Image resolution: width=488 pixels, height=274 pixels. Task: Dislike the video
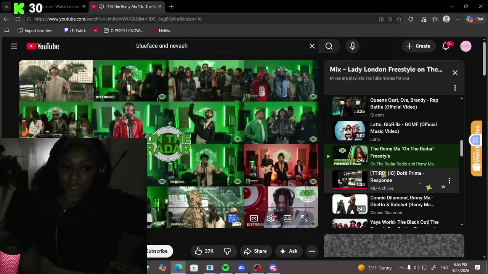227,251
